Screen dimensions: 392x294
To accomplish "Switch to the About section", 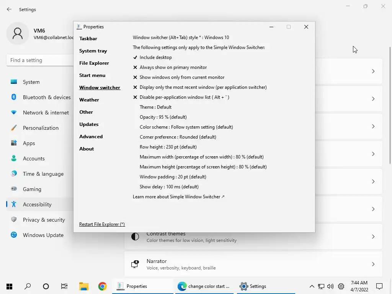I will pyautogui.click(x=87, y=149).
